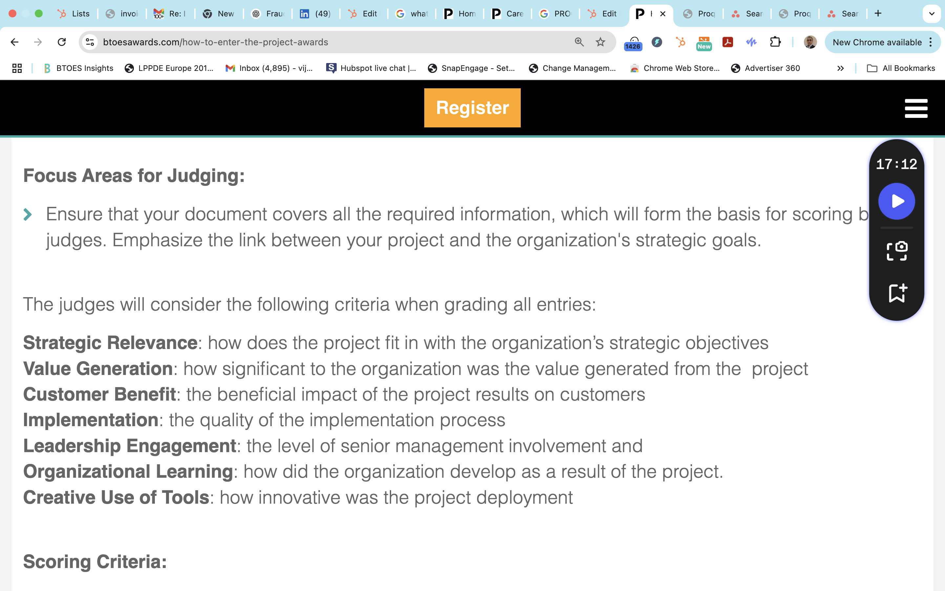The image size is (945, 591).
Task: Open the BTOES Insights bookmark
Action: click(x=78, y=68)
